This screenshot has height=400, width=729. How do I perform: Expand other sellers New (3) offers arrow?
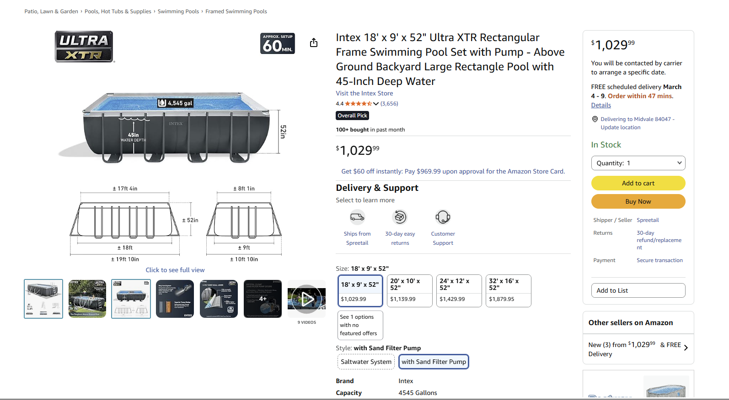(686, 347)
